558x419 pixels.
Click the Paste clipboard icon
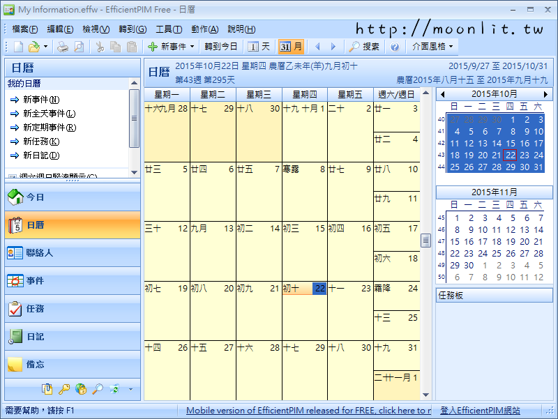pyautogui.click(x=133, y=46)
